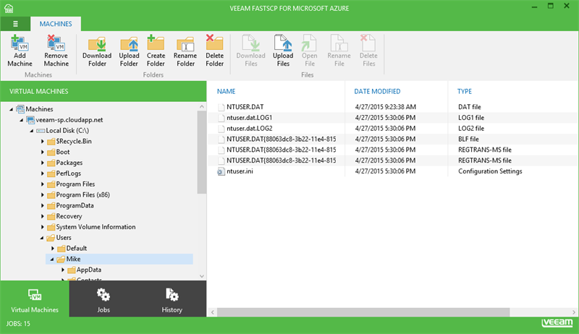The image size is (579, 334).
Task: Click the Download Folder icon
Action: pyautogui.click(x=97, y=44)
